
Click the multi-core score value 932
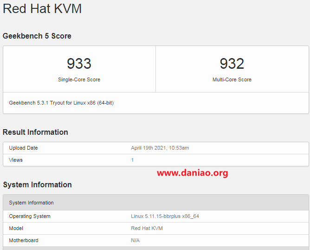pyautogui.click(x=232, y=64)
